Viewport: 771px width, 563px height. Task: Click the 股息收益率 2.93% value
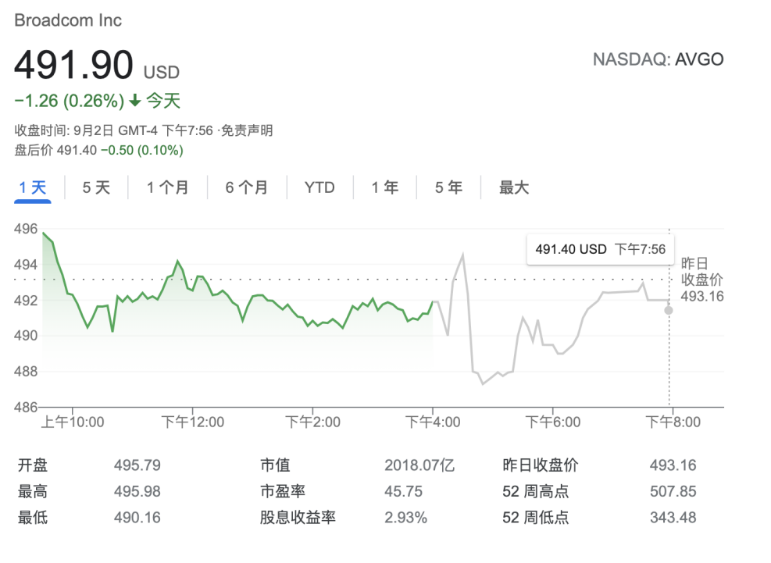click(406, 517)
